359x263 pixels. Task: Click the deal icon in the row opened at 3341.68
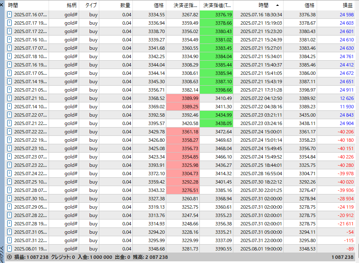tap(9, 48)
